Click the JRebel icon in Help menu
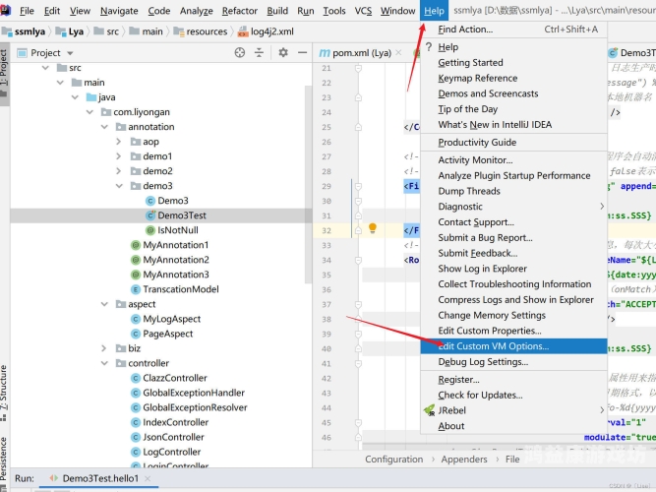Image resolution: width=656 pixels, height=492 pixels. click(x=429, y=409)
